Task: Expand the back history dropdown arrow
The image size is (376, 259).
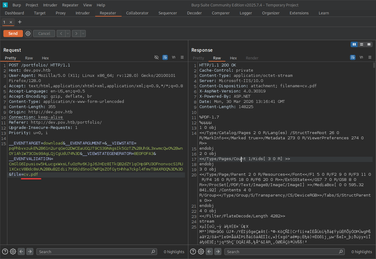Action: (68, 34)
